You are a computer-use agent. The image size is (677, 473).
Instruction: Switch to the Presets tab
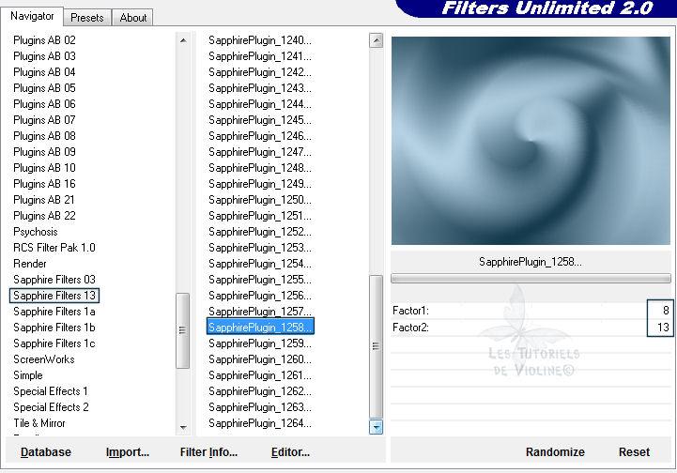point(87,17)
